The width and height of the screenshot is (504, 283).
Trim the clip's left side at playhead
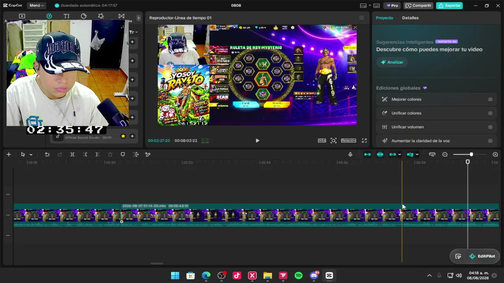pyautogui.click(x=85, y=154)
